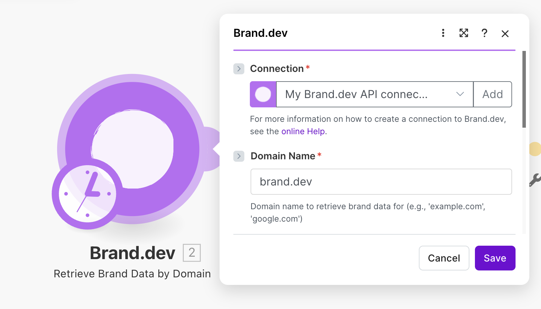Click the Brand.dev module name label
This screenshot has height=309, width=541.
[132, 253]
